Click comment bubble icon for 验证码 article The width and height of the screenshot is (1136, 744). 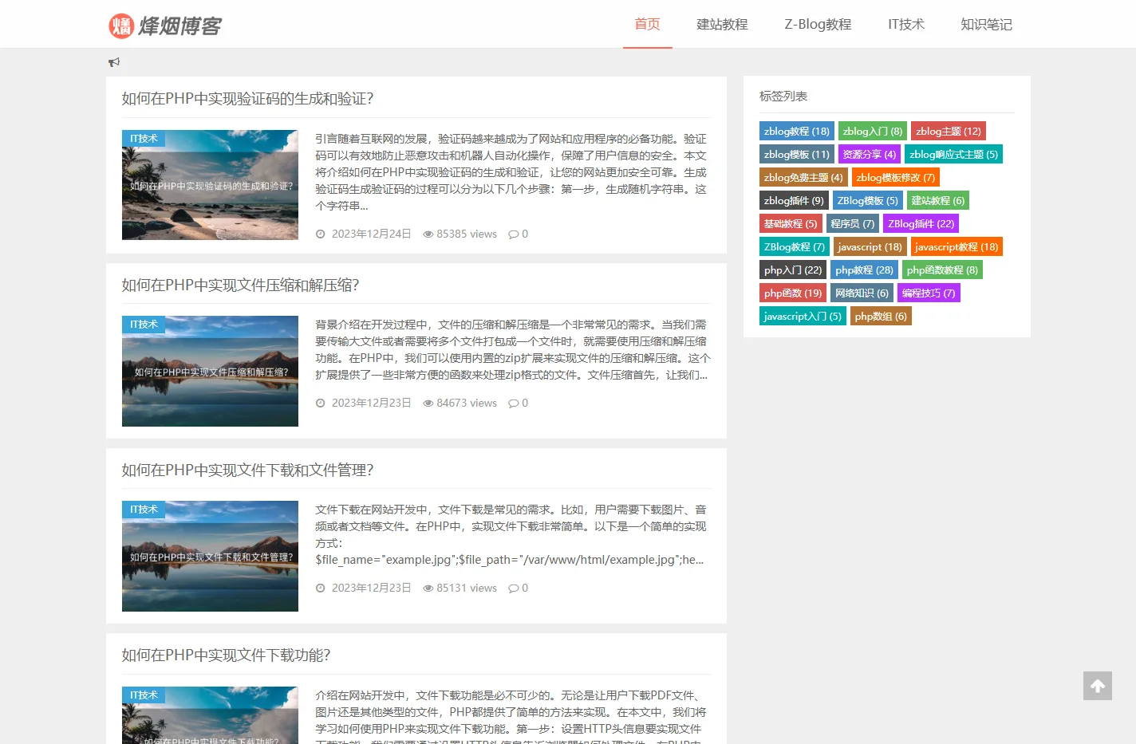513,234
